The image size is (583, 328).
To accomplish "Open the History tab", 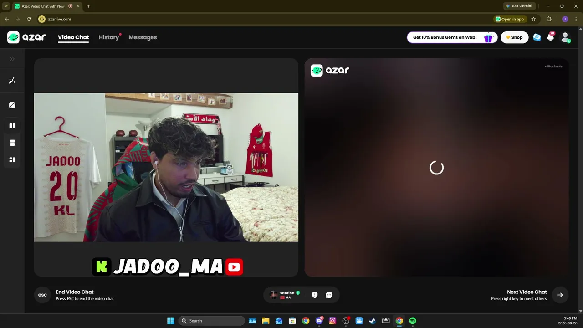I will point(109,37).
